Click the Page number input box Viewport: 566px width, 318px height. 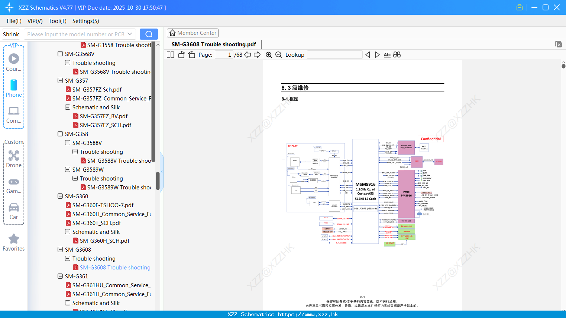coord(224,55)
